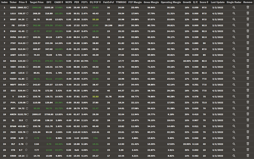The image size is (254, 159).
Task: Remove FTNT from the watchlist
Action: pos(248,43)
